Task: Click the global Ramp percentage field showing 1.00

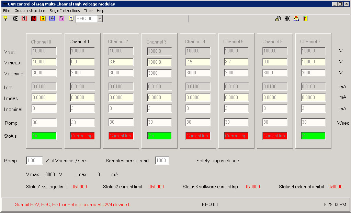Action: click(x=34, y=161)
